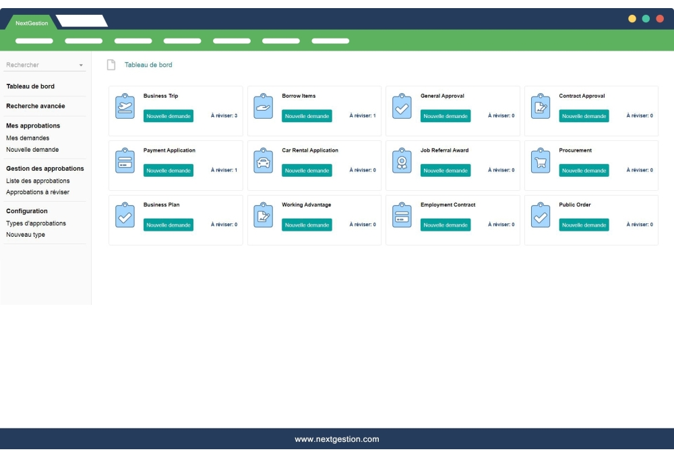This screenshot has width=674, height=458.
Task: Click the Borrow Items hand icon
Action: click(263, 106)
